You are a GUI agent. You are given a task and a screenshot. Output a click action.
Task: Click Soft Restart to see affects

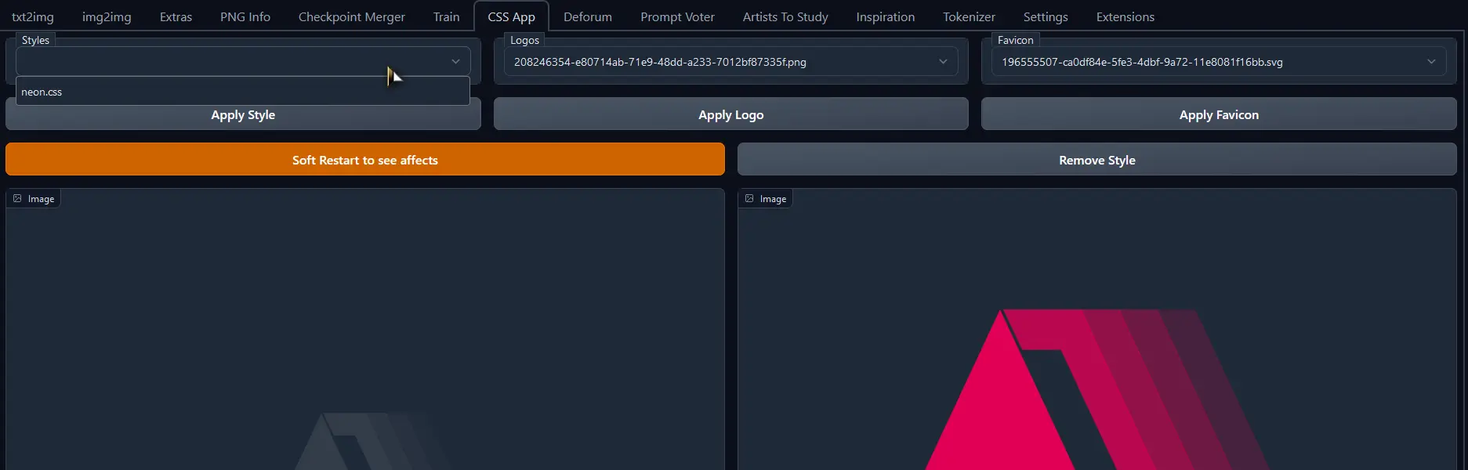pos(365,160)
